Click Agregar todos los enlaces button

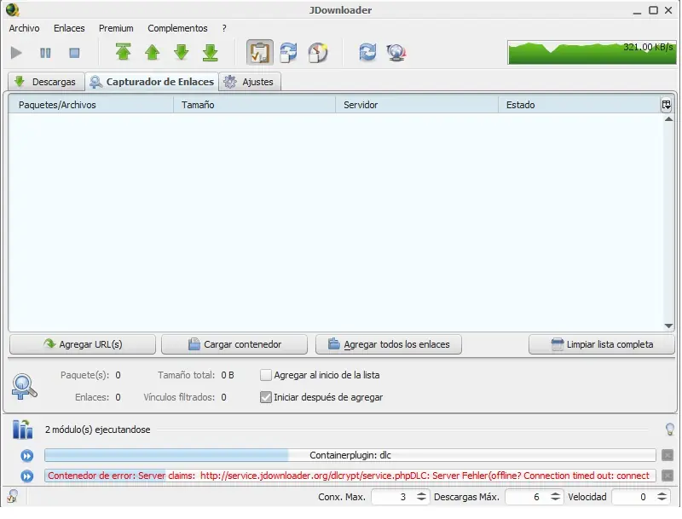389,344
